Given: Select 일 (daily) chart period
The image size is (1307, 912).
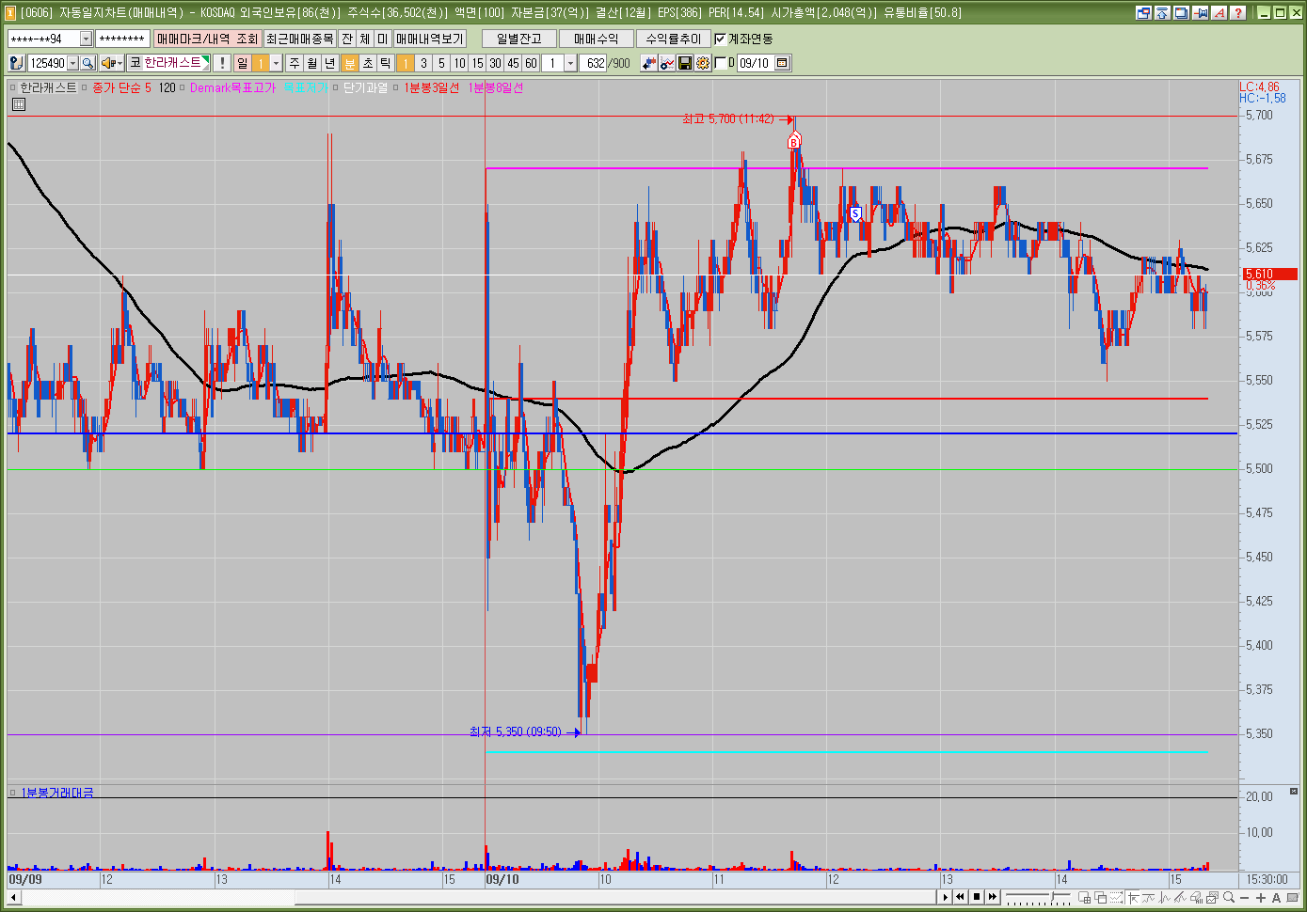Looking at the screenshot, I should click(243, 63).
